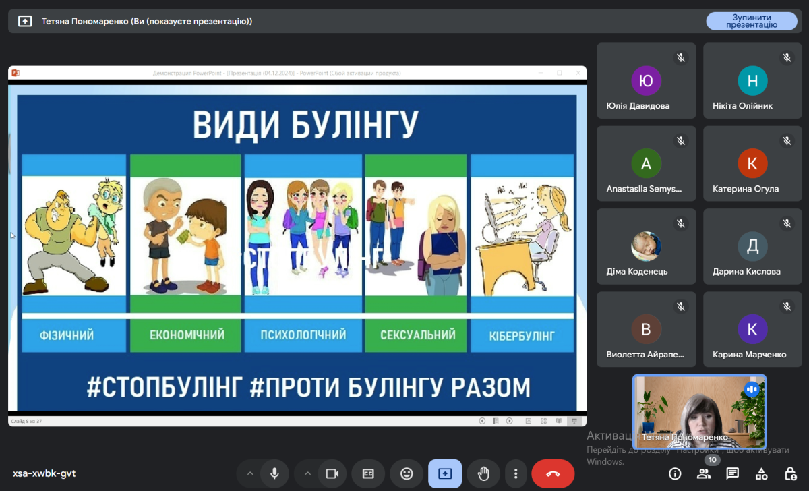Go to the next slide in PowerPoint
809x491 pixels.
click(509, 421)
